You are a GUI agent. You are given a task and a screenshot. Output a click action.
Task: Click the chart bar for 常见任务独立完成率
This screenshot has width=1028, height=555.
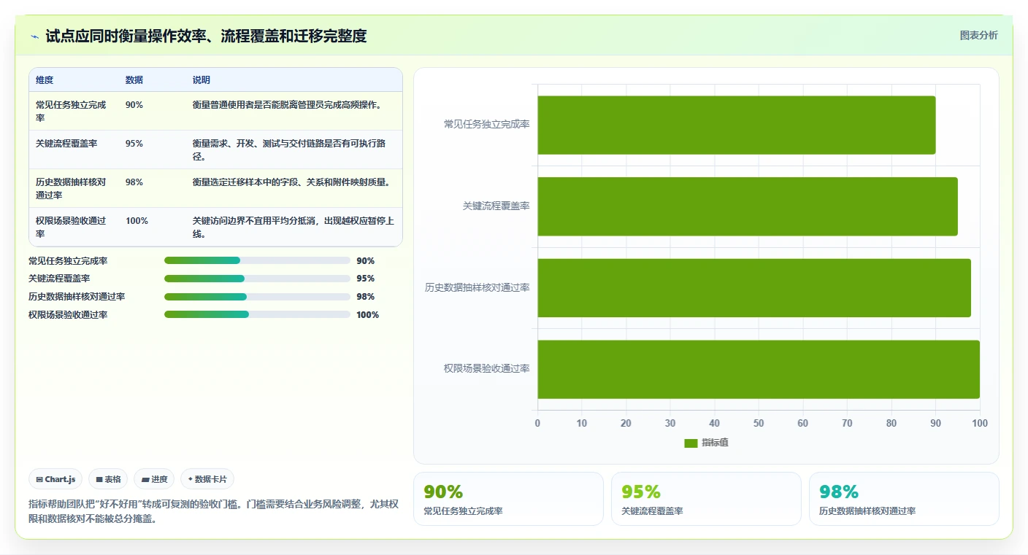pos(737,125)
